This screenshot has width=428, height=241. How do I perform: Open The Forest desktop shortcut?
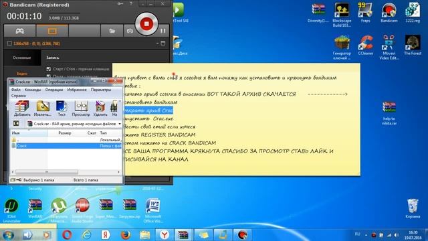[413, 46]
